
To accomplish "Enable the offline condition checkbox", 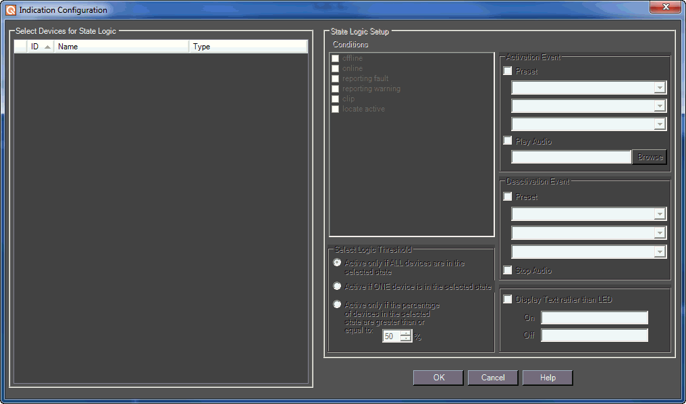I will (x=335, y=59).
